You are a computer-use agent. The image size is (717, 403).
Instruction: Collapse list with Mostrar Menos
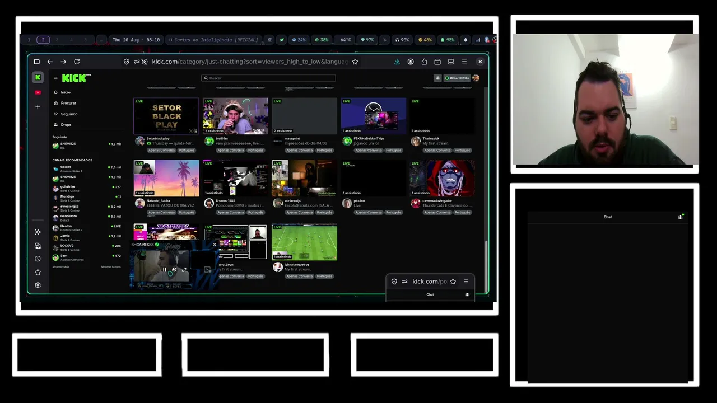111,267
